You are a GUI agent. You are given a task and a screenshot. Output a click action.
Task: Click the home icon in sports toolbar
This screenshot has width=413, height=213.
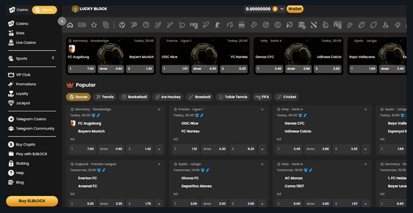(x=70, y=25)
